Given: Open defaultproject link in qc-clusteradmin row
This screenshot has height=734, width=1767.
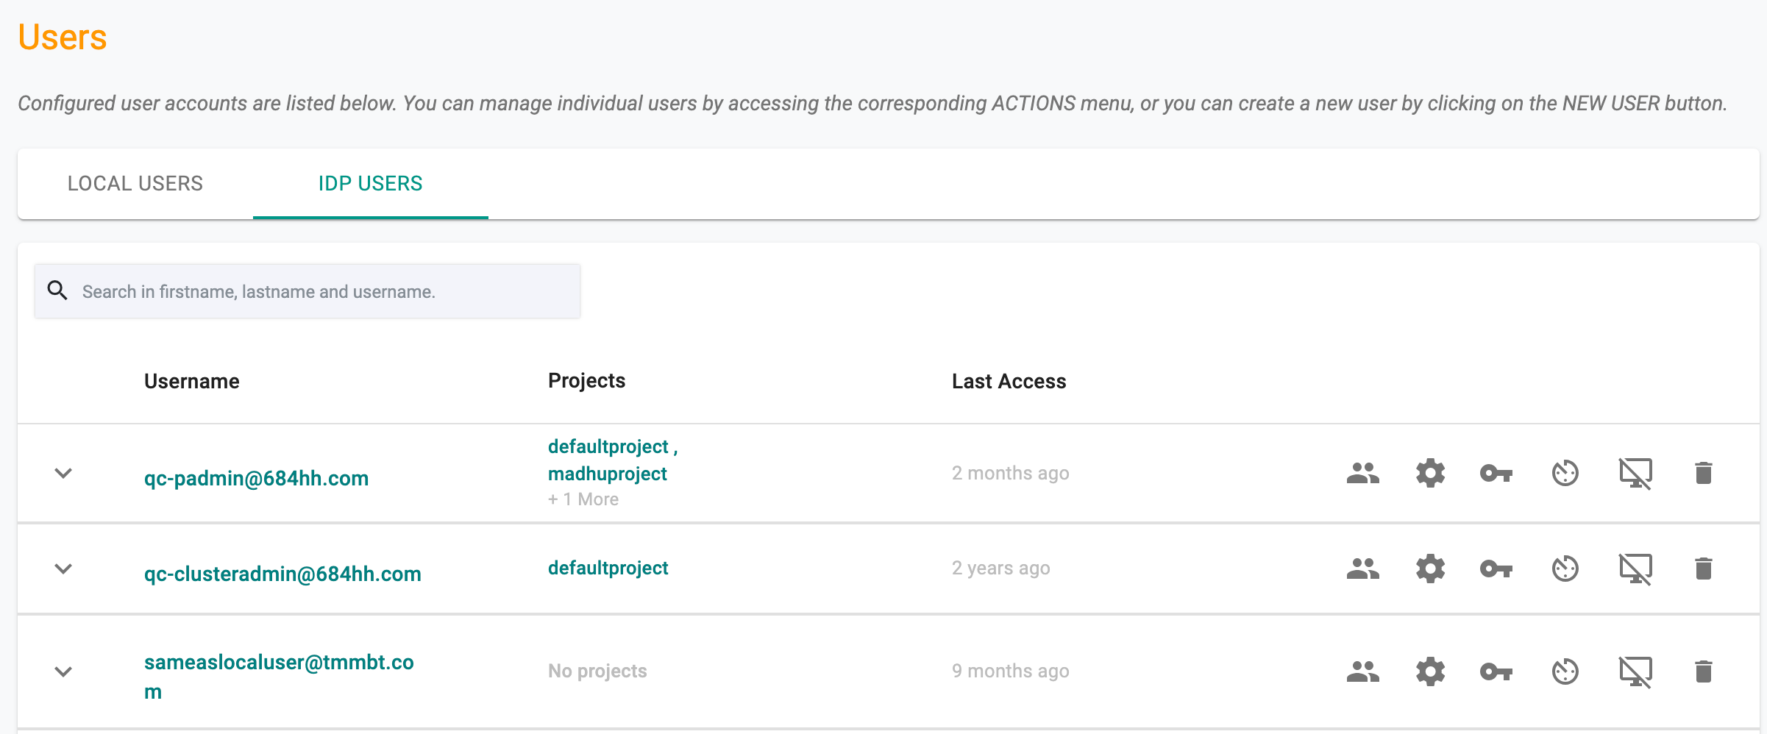Looking at the screenshot, I should coord(608,568).
